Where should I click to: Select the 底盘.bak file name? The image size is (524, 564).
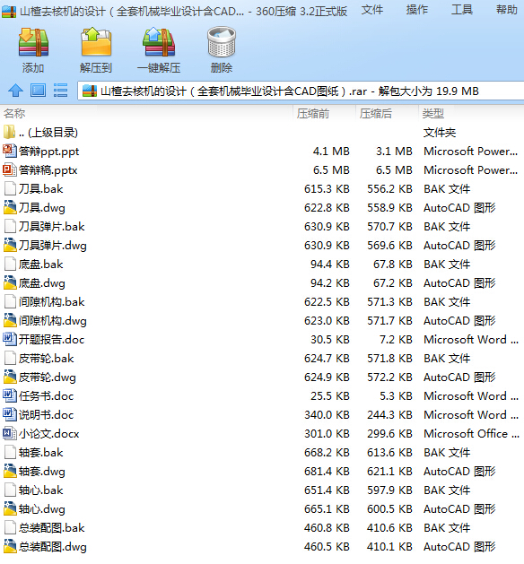41,265
